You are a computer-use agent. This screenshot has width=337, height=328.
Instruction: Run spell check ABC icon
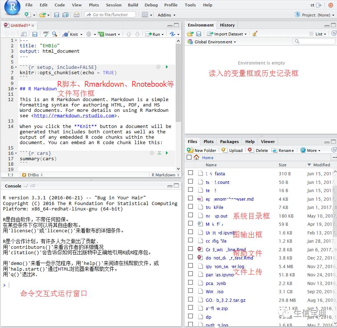coord(46,34)
